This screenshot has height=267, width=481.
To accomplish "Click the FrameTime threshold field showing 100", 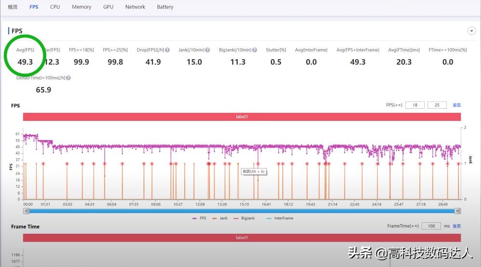I will pos(431,226).
